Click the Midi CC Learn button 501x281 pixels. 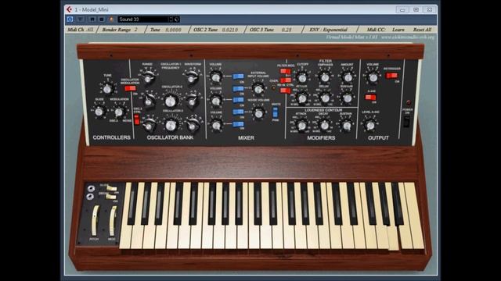(398, 30)
